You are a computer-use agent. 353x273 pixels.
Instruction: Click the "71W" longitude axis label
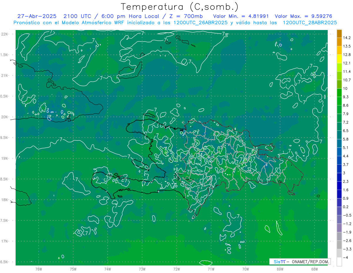tap(211, 269)
